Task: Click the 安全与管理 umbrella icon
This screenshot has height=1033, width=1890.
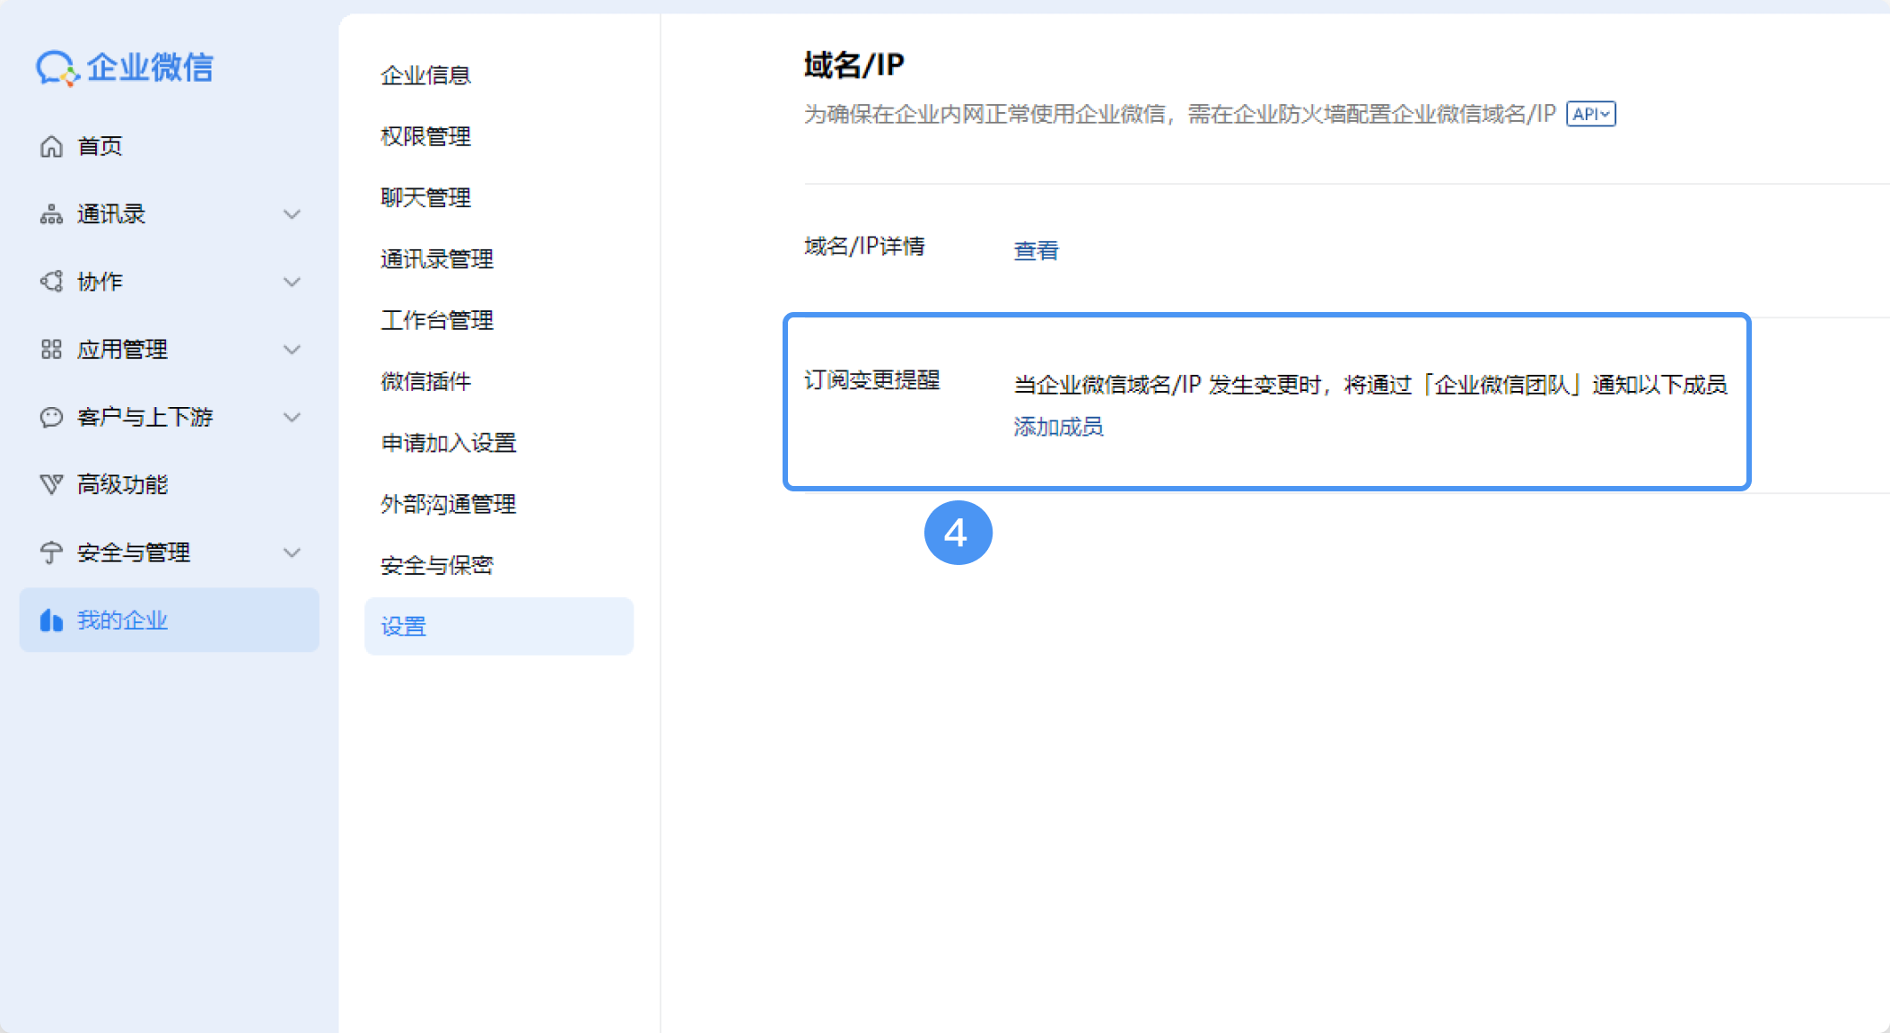Action: pyautogui.click(x=51, y=552)
